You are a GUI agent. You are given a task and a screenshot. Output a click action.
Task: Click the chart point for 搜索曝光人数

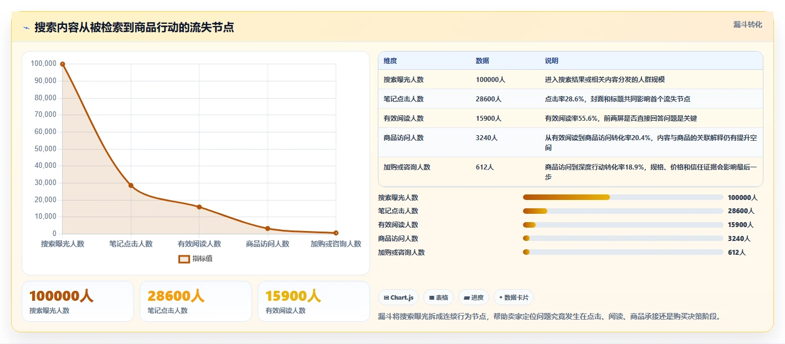[63, 64]
